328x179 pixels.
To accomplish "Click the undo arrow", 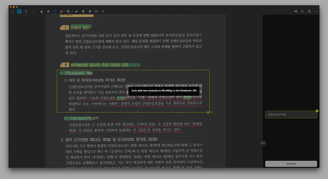I will (x=26, y=11).
